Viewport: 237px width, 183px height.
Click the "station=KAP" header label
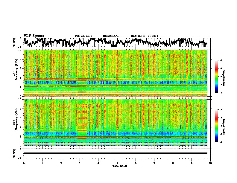[x=111, y=36]
